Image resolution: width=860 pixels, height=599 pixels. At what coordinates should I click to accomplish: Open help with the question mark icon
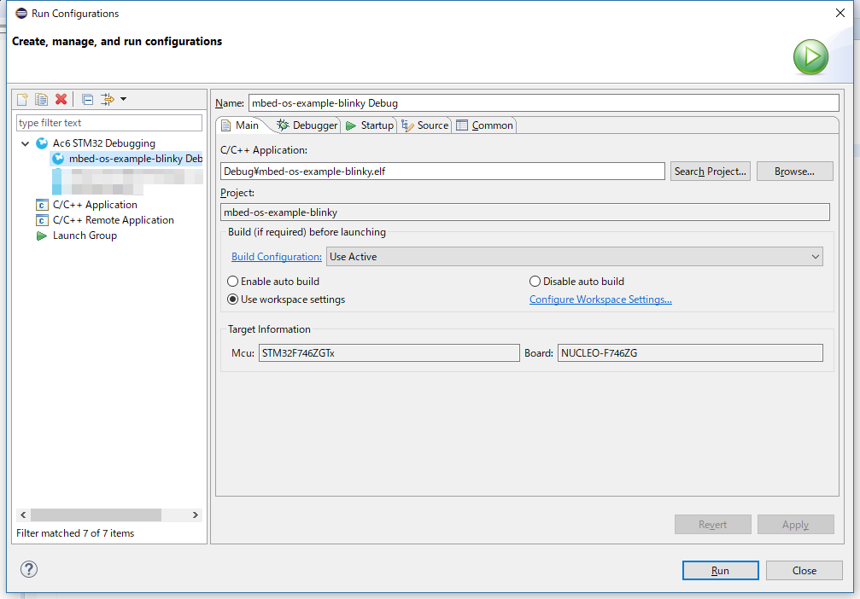[x=29, y=569]
